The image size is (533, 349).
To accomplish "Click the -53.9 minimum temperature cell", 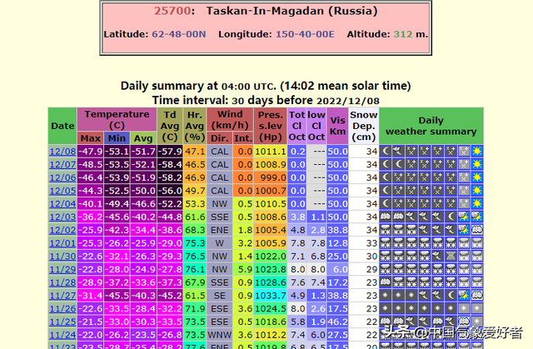I will [117, 177].
